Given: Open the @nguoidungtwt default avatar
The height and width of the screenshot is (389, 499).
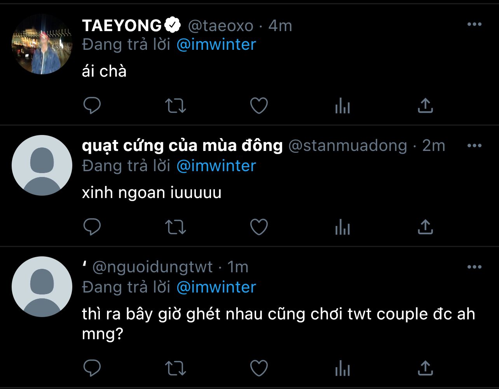Looking at the screenshot, I should (42, 287).
